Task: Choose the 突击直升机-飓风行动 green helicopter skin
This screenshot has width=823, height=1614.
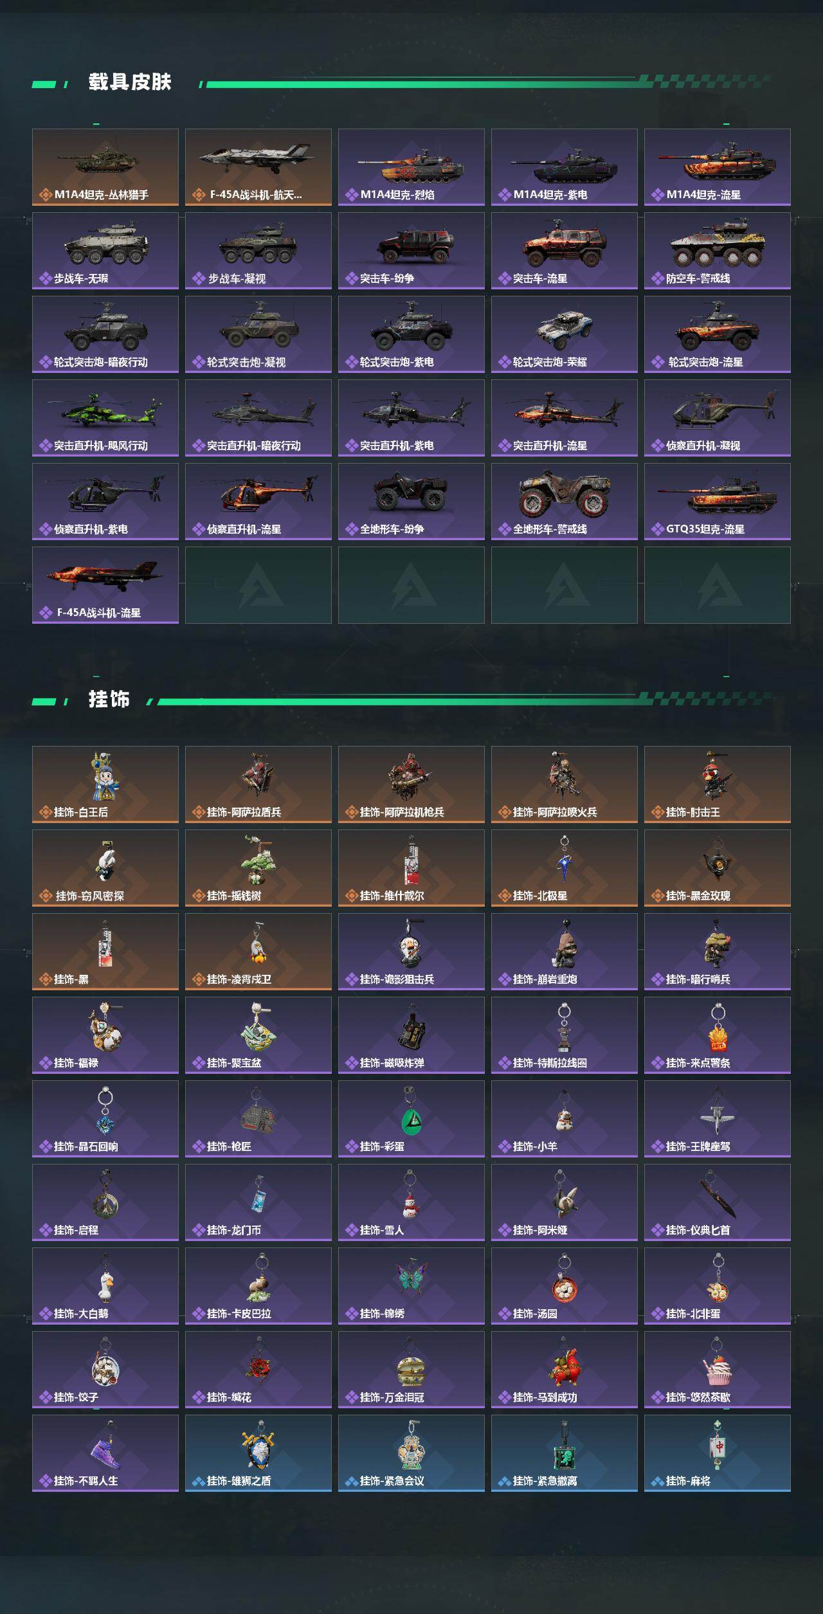Action: point(105,418)
